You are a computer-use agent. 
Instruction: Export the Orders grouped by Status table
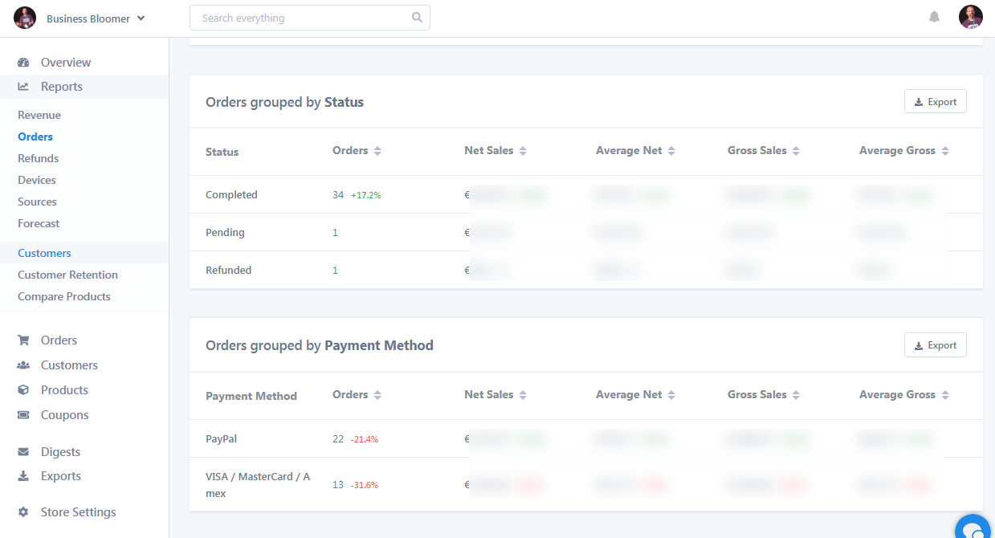click(935, 102)
